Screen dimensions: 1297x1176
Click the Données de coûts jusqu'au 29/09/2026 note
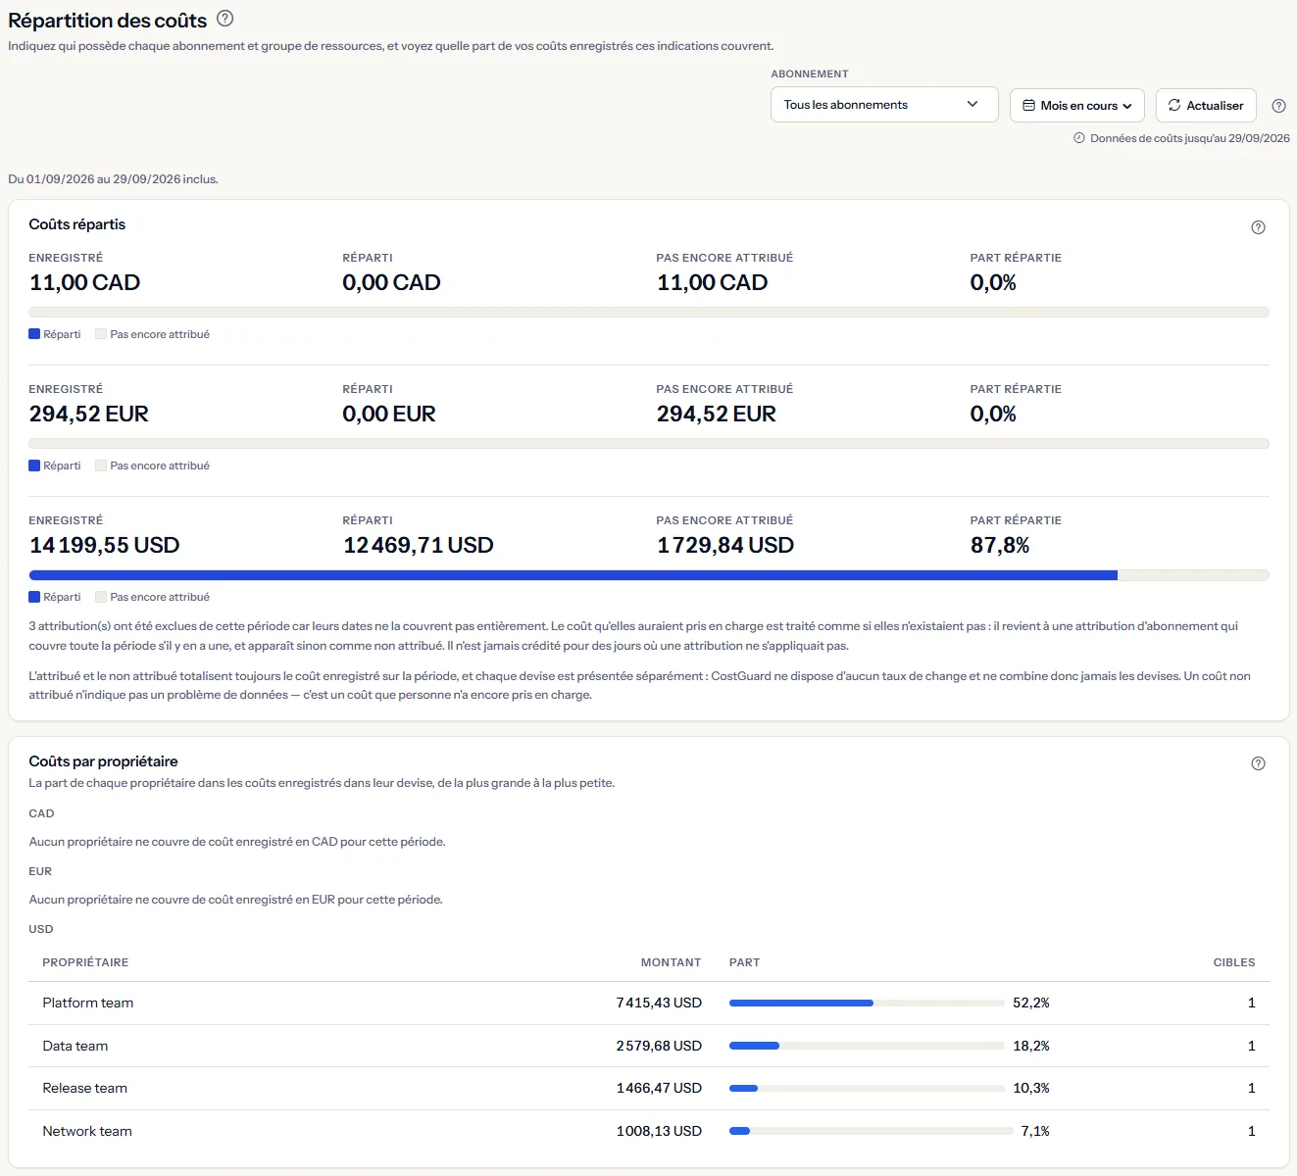(x=1190, y=138)
